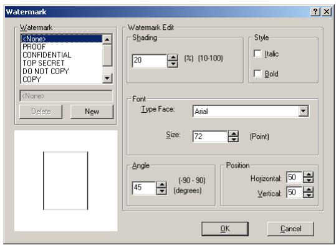Increase font Size with up arrow

pyautogui.click(x=233, y=134)
